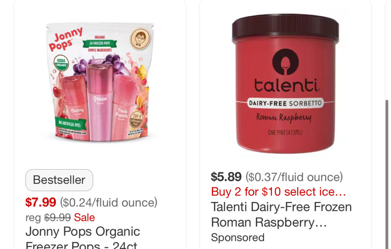The image size is (391, 249).
Task: Click the Talenti spoon logo on the jar
Action: pyautogui.click(x=285, y=62)
